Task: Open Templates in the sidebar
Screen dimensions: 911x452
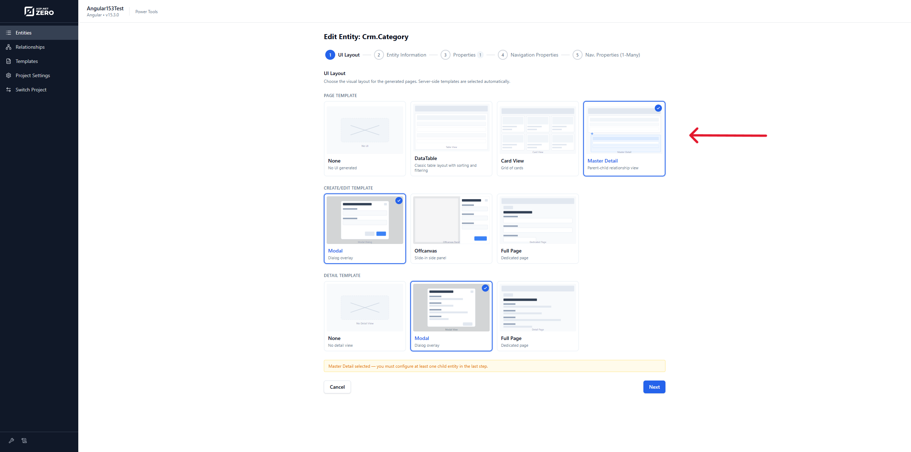Action: 39,61
